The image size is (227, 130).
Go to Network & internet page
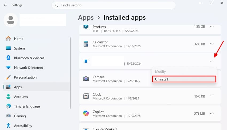28,68
